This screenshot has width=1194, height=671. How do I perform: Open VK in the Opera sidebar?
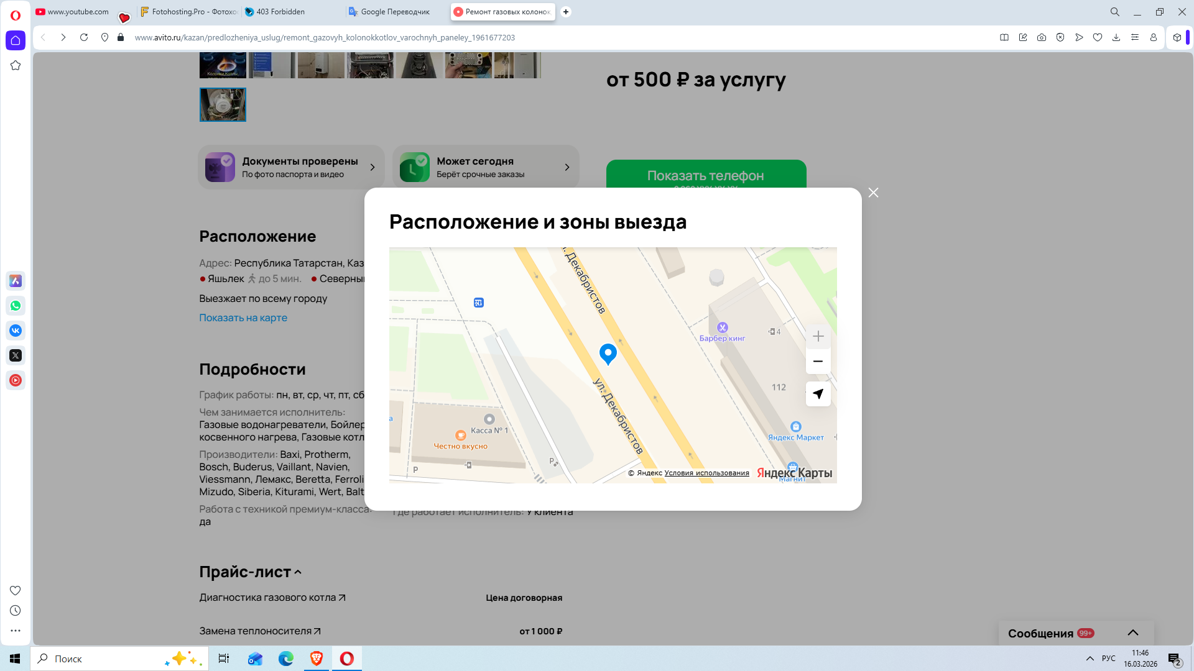(x=16, y=331)
